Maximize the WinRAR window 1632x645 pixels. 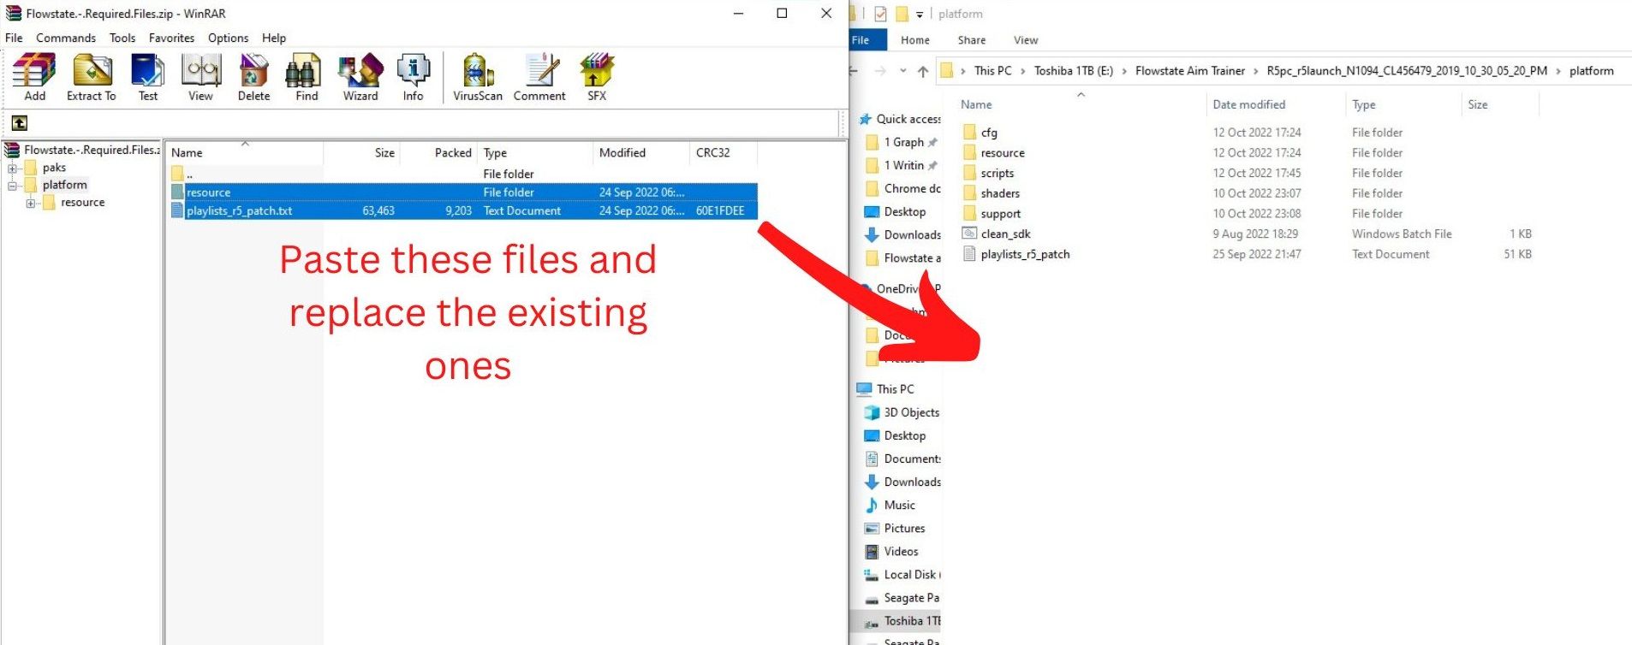click(782, 13)
